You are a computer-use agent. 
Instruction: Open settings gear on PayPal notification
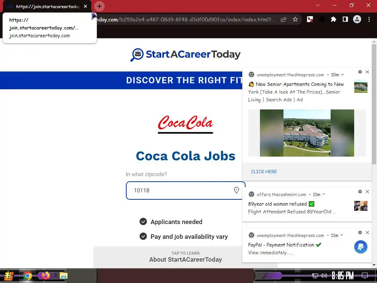tap(360, 233)
